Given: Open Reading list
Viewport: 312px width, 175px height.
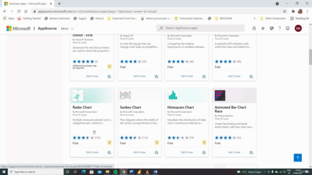Looking at the screenshot, I should (x=300, y=18).
